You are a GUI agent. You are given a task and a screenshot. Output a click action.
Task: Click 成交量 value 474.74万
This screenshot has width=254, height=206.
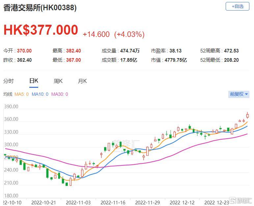[x=130, y=51]
